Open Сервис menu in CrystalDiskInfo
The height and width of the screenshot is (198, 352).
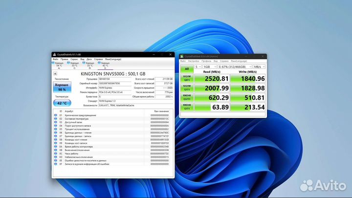click(74, 59)
